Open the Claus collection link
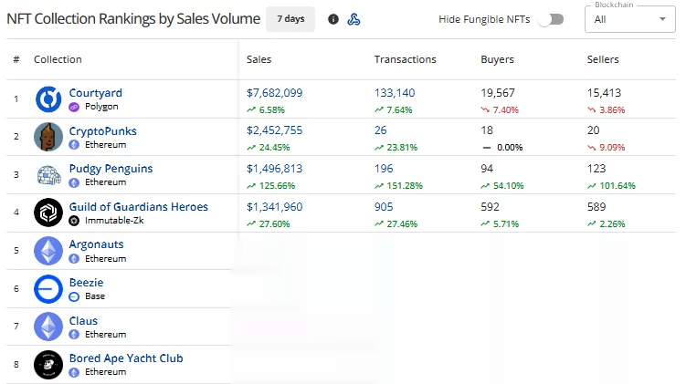This screenshot has height=384, width=686. [83, 321]
